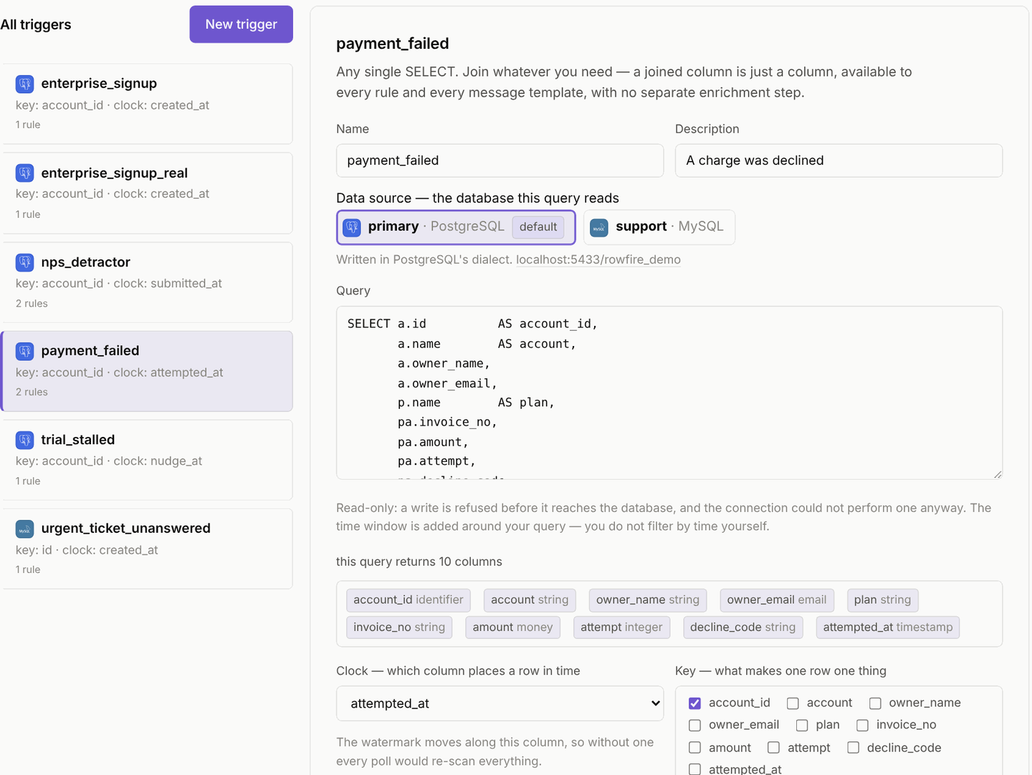
Task: Check the owner_name key checkbox
Action: 875,703
